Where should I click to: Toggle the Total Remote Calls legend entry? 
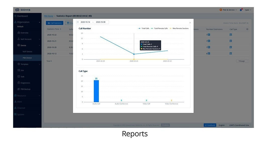point(160,28)
